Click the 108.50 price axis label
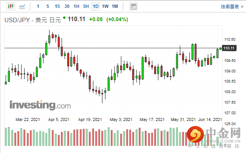The width and height of the screenshot is (246, 153). 230,81
